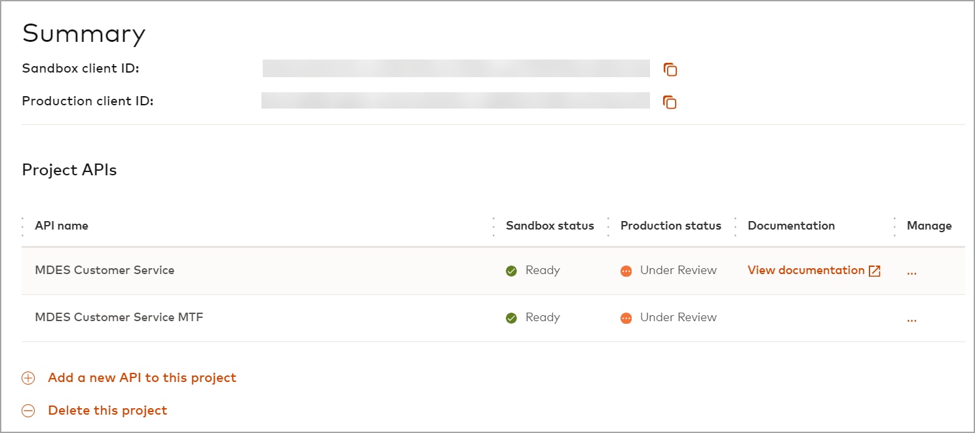The width and height of the screenshot is (975, 433).
Task: Open Manage menu for MDES Customer Service MTF
Action: point(911,319)
